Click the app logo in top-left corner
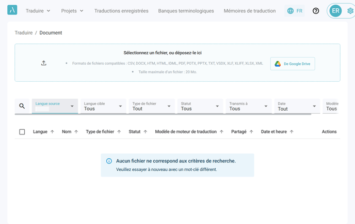The height and width of the screenshot is (224, 355). (12, 10)
